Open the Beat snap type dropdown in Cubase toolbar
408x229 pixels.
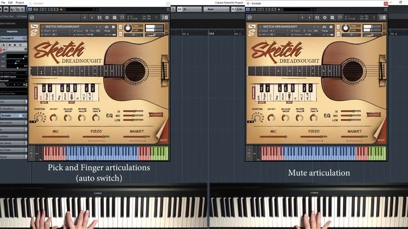[216, 10]
